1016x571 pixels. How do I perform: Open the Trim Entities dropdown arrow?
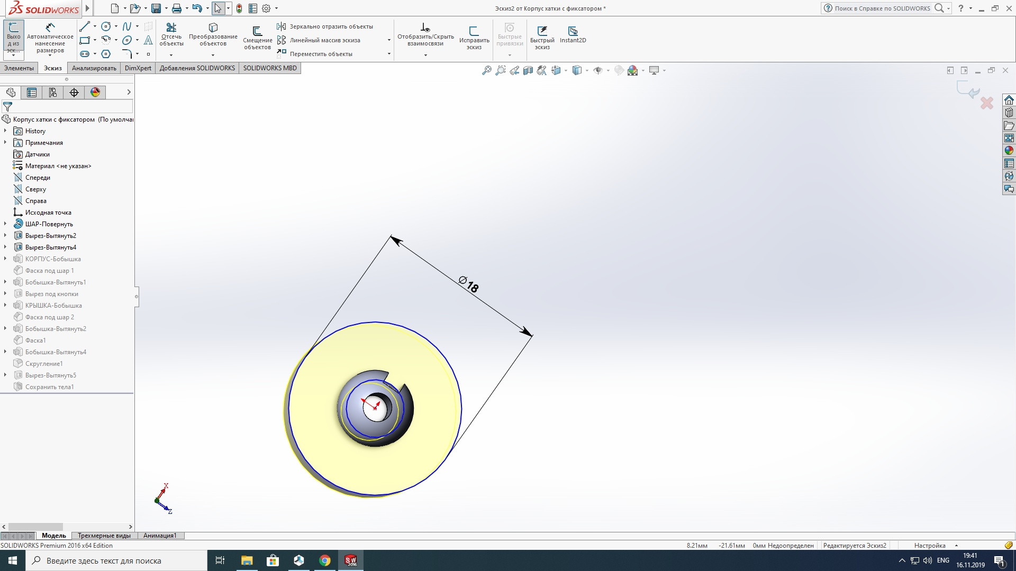171,55
